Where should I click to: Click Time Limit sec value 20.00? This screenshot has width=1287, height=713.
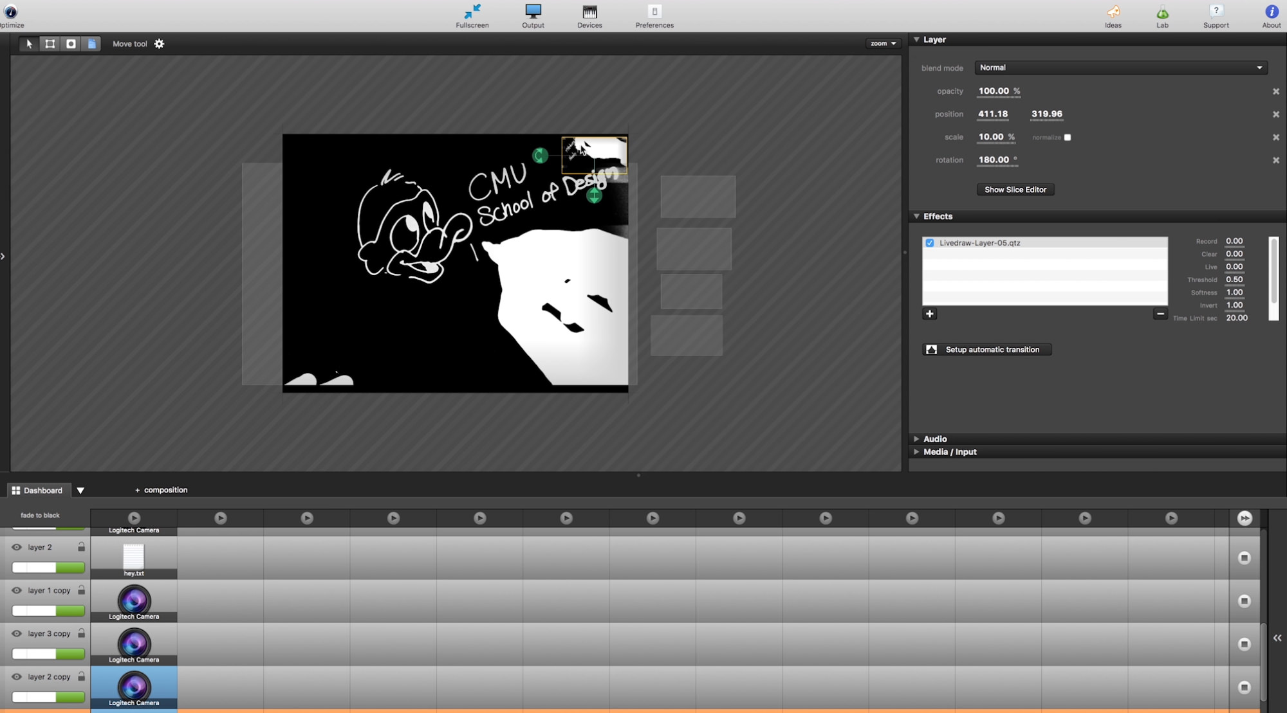click(x=1237, y=318)
